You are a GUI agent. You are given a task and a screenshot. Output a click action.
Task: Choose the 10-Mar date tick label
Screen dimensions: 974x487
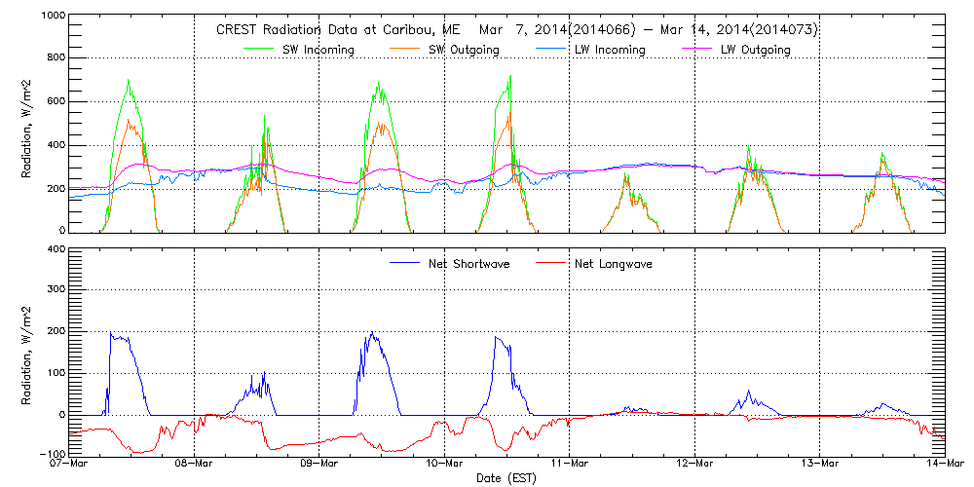(x=444, y=464)
